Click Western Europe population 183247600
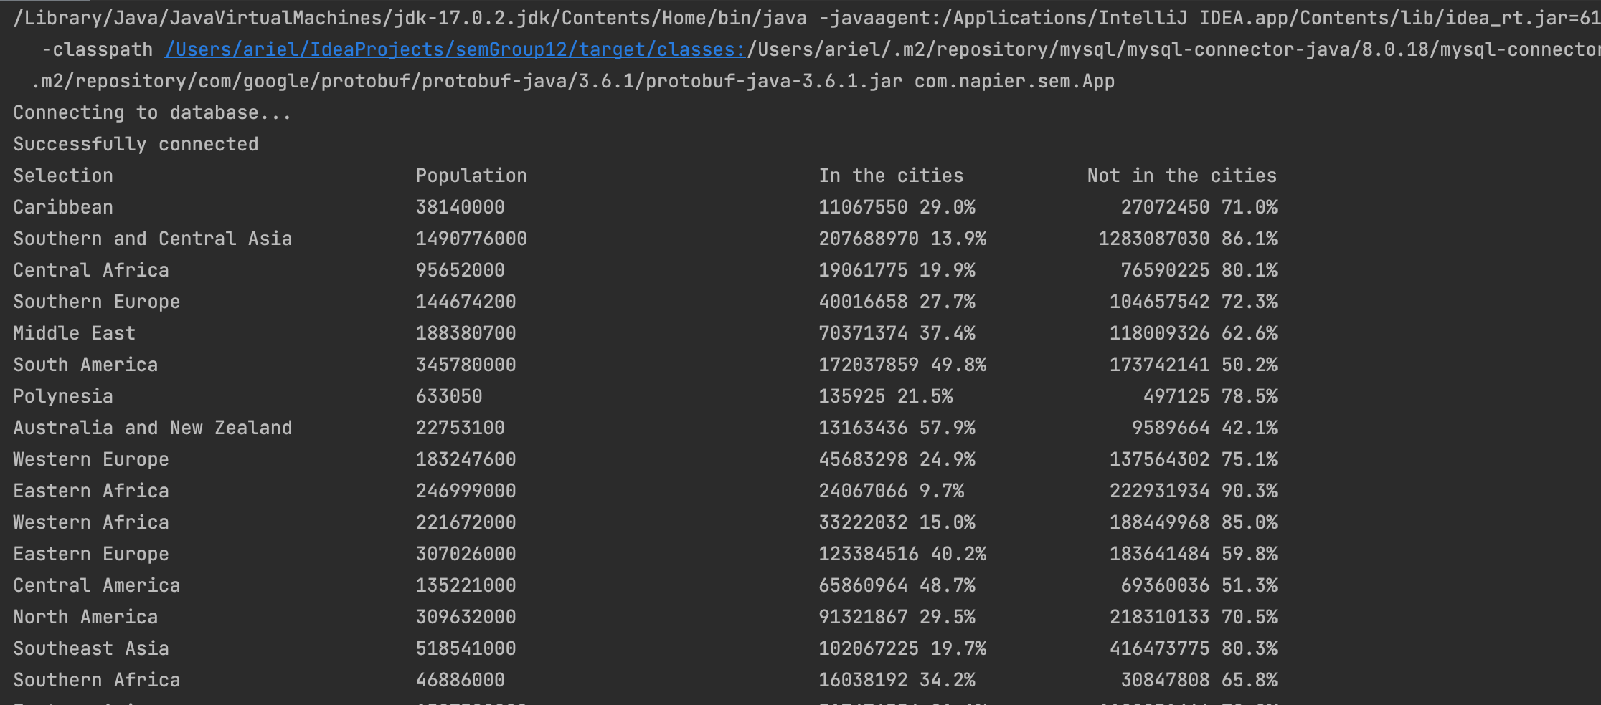 click(466, 459)
